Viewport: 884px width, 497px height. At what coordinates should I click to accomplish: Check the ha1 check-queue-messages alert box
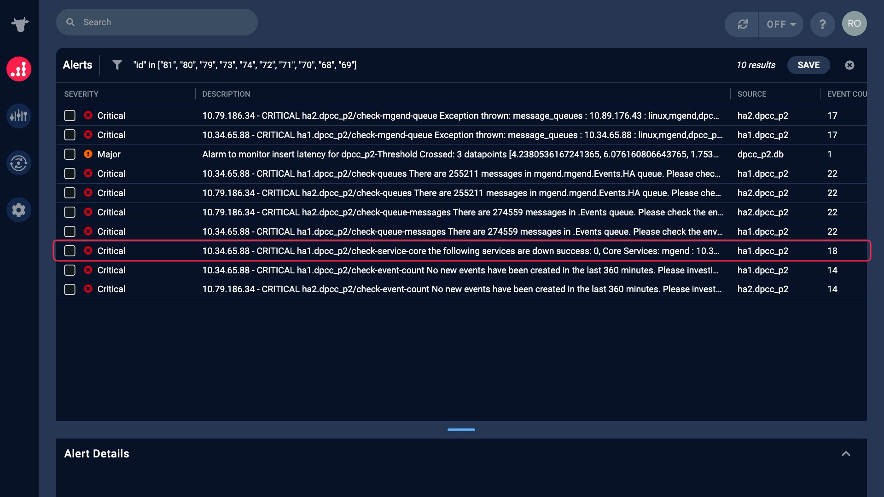tap(70, 231)
